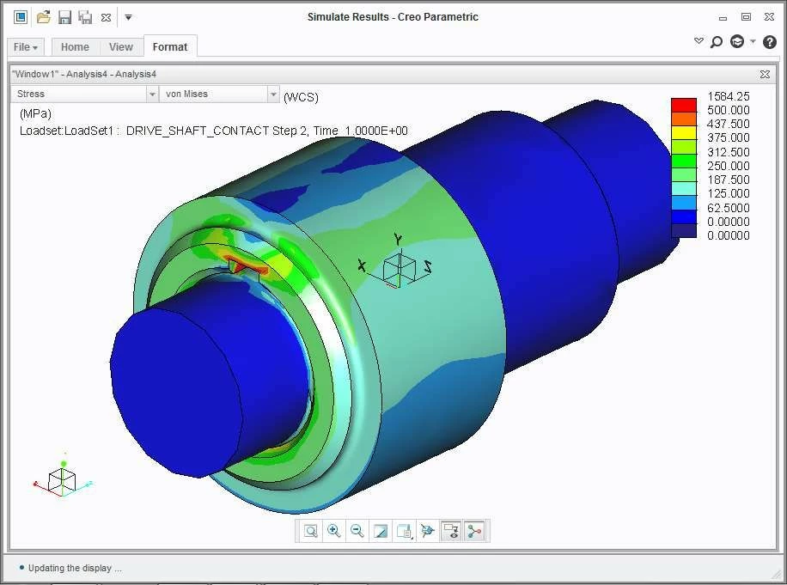The height and width of the screenshot is (585, 787).
Task: Click the Repaint screen icon
Action: tap(381, 531)
